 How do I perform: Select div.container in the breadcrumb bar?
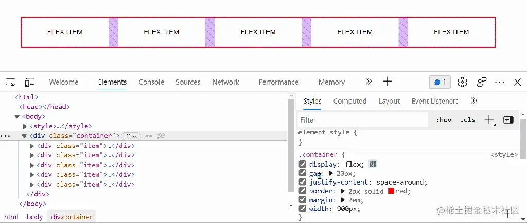pyautogui.click(x=71, y=217)
